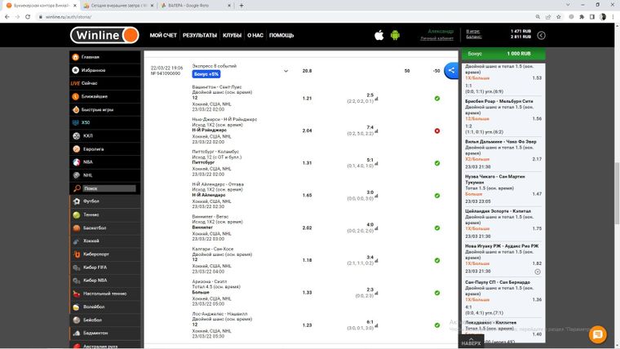Open the МОЙ СЧЕТ menu
This screenshot has height=349, width=620.
tap(163, 35)
